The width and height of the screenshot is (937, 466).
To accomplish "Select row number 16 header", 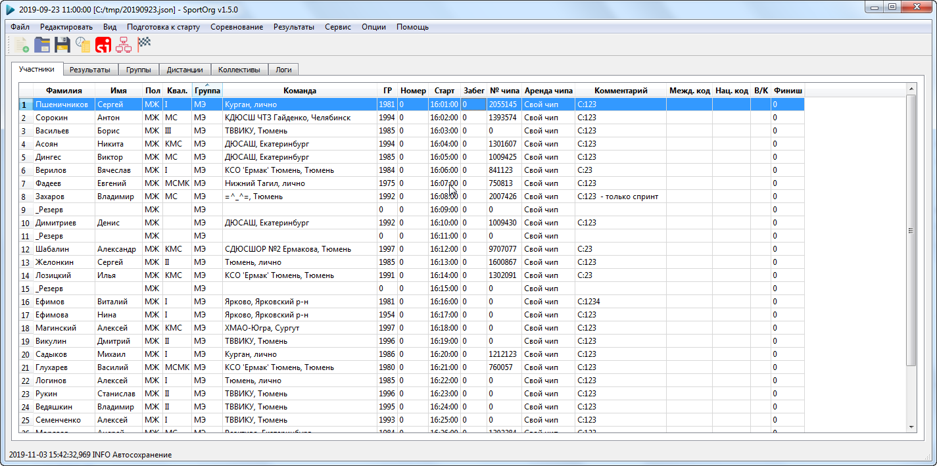I will click(26, 302).
